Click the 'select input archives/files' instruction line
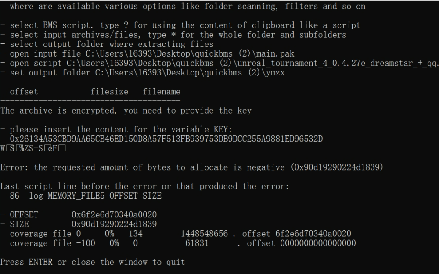The height and width of the screenshot is (274, 439). click(178, 35)
